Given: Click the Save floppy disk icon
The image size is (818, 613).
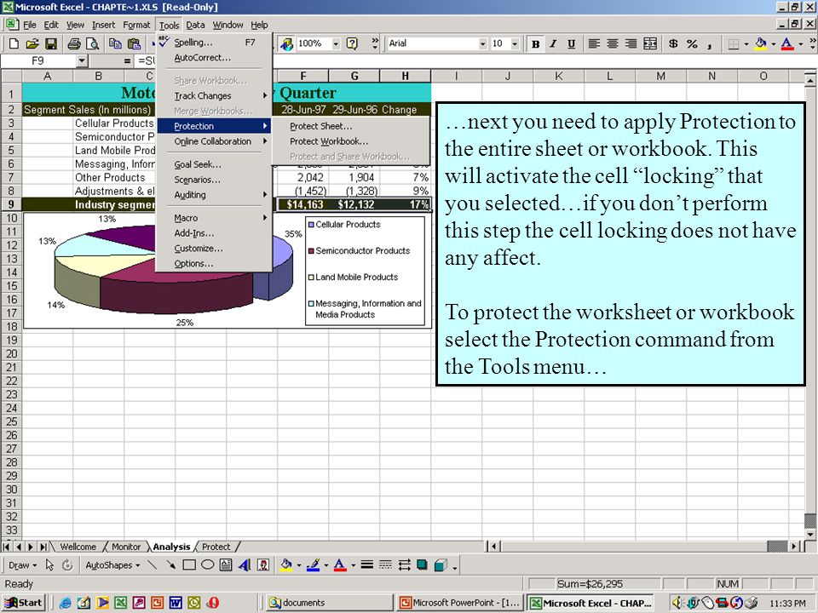Looking at the screenshot, I should click(50, 43).
